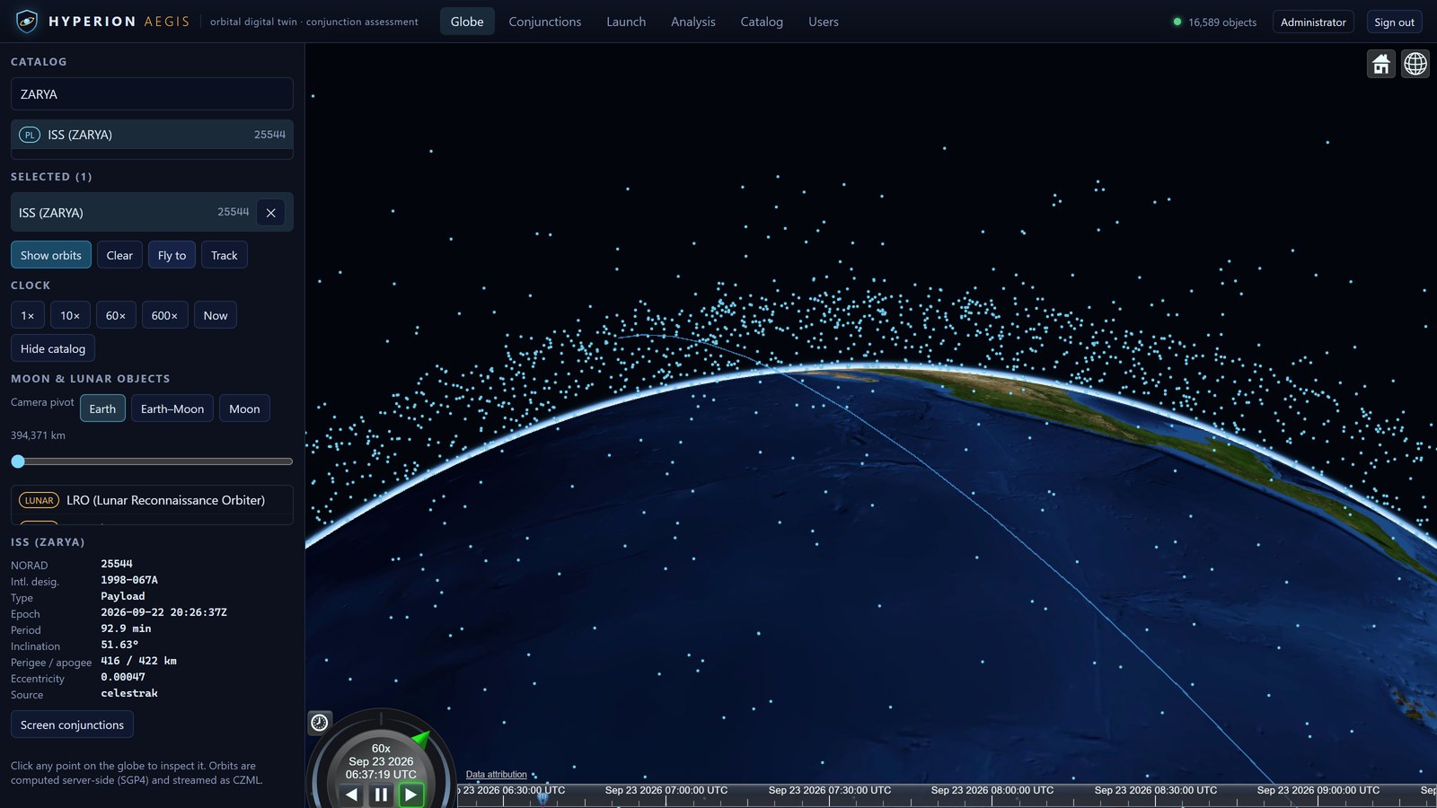Viewport: 1437px width, 808px height.
Task: Click the LUNAR badge next to LRO
Action: pos(39,500)
